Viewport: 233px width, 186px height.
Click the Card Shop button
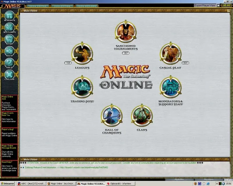(227, 5)
